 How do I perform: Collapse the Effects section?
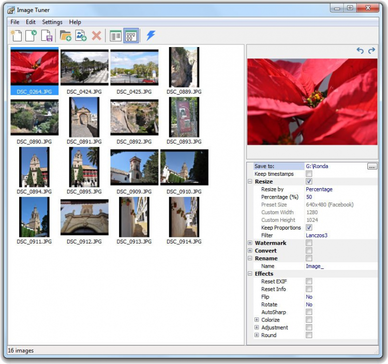250,274
